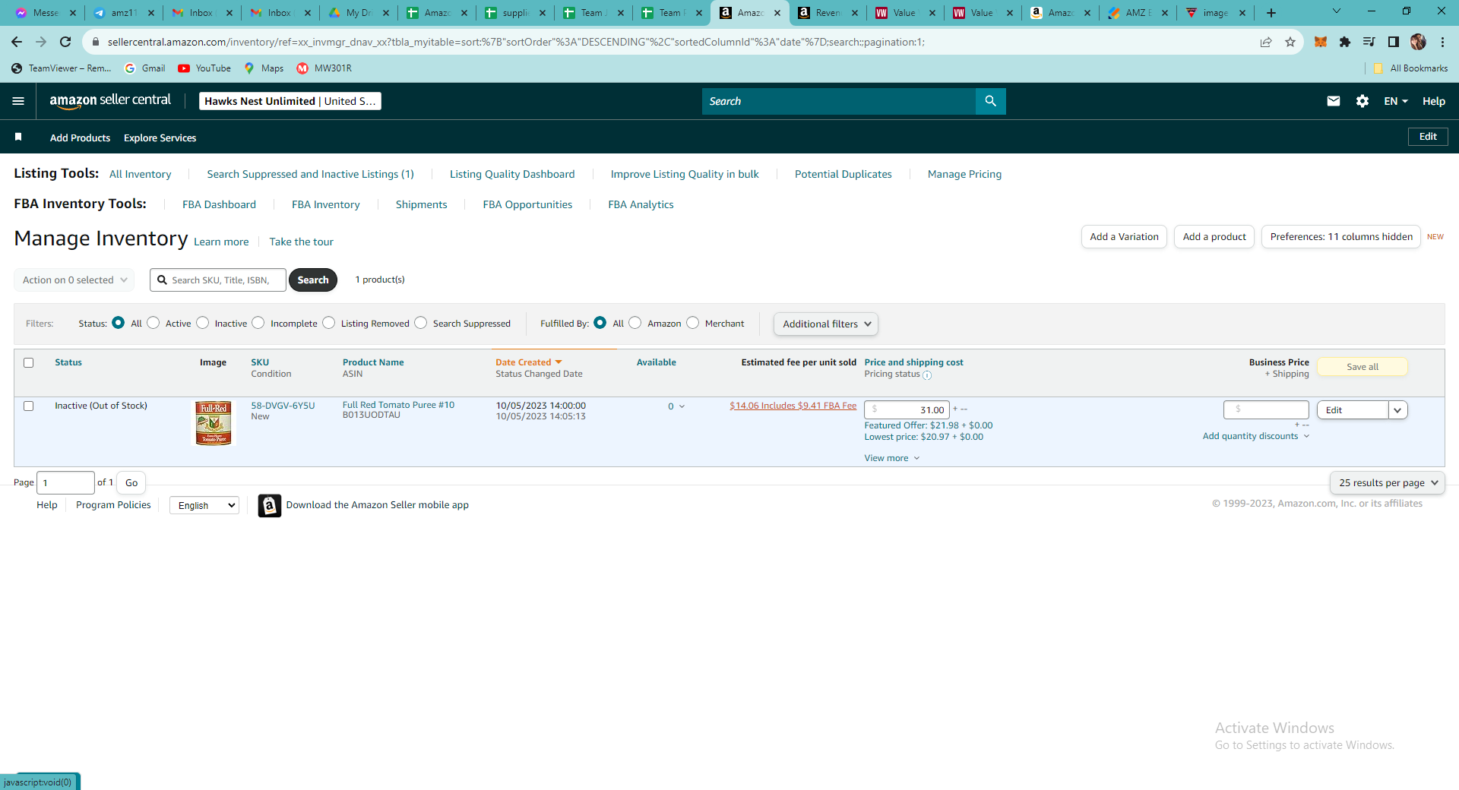Image resolution: width=1459 pixels, height=790 pixels.
Task: Open the arrow next to the Edit button
Action: [1397, 410]
